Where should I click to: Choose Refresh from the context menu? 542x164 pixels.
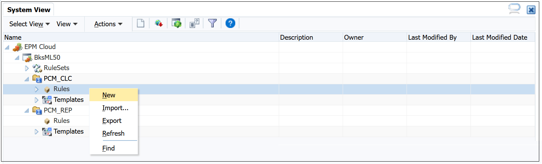point(114,133)
